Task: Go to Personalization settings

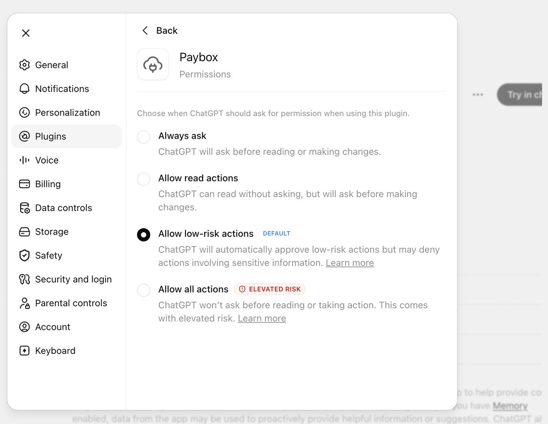Action: click(66, 112)
